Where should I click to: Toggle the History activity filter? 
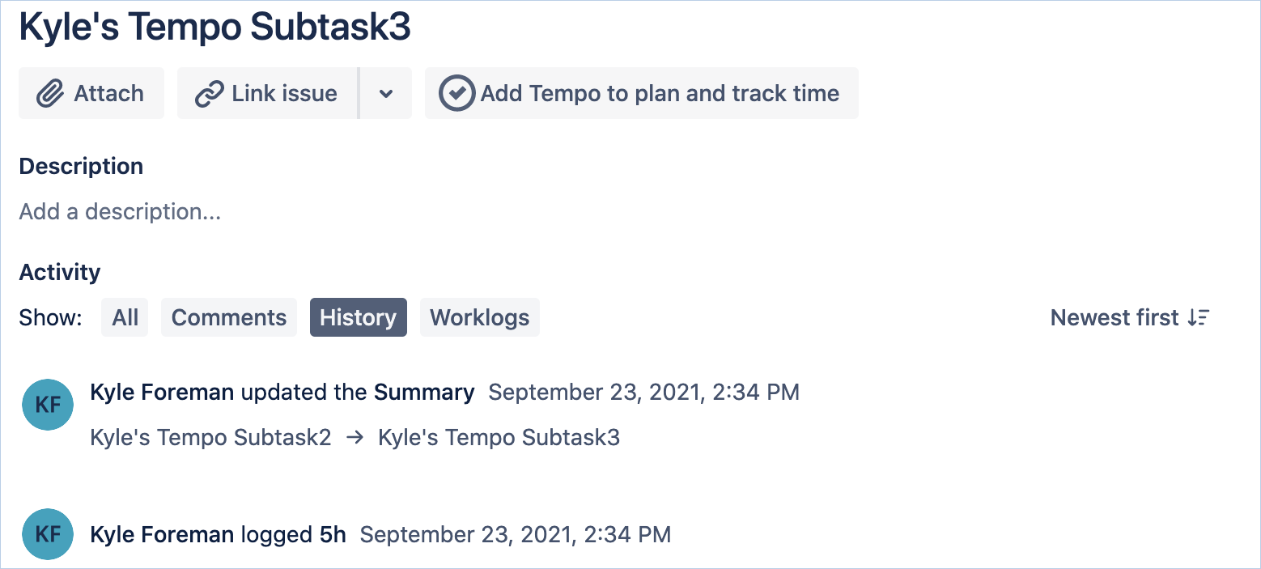[x=358, y=317]
